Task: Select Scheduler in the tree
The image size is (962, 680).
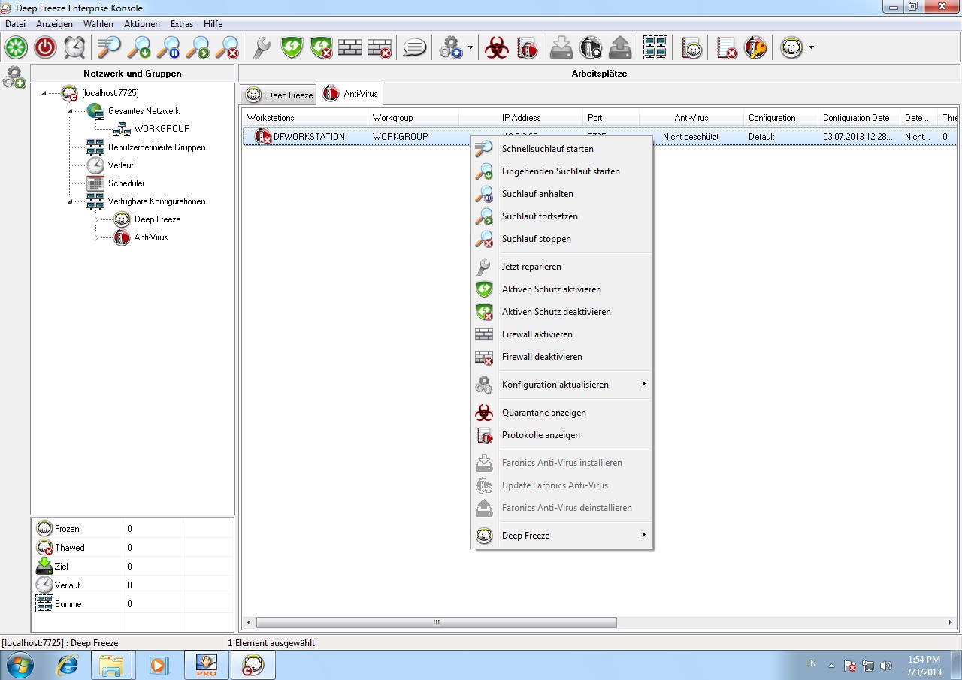Action: [x=126, y=183]
